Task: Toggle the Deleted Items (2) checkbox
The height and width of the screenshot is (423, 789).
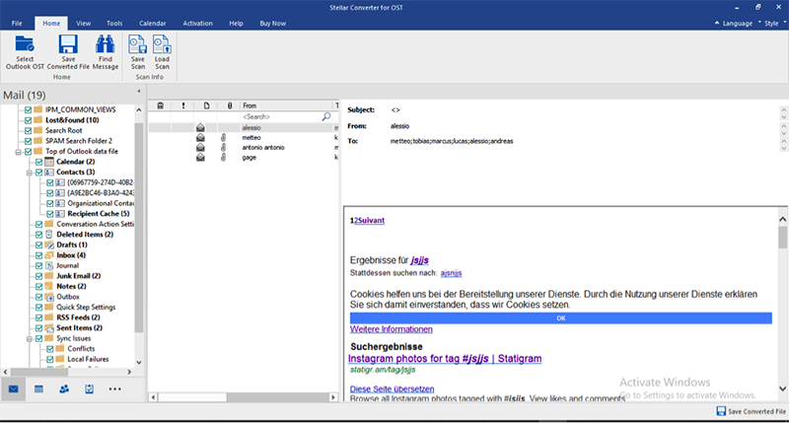Action: 38,235
